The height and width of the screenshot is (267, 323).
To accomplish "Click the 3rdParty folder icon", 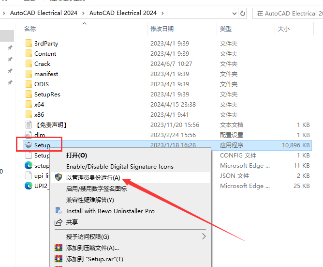I will click(x=28, y=44).
